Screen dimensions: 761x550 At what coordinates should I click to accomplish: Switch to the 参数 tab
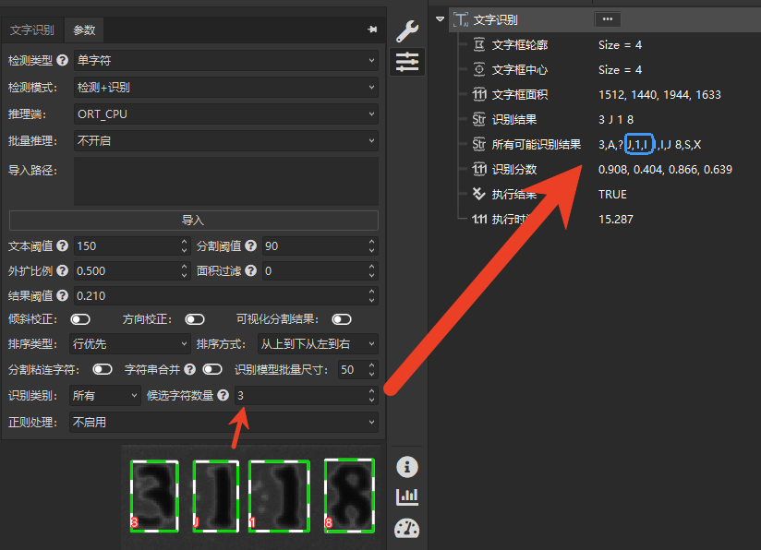click(84, 30)
